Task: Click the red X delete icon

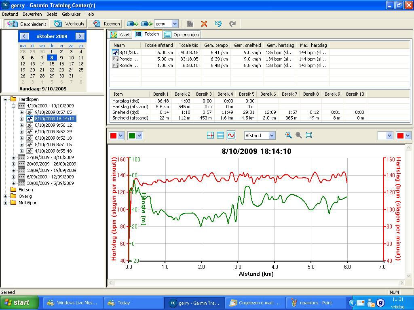Action: point(204,24)
